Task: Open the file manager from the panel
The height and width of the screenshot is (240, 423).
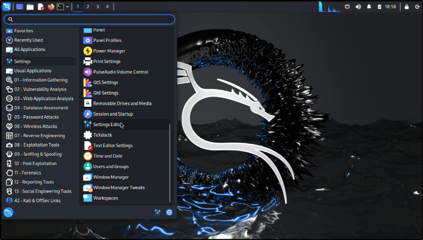Action: point(30,7)
